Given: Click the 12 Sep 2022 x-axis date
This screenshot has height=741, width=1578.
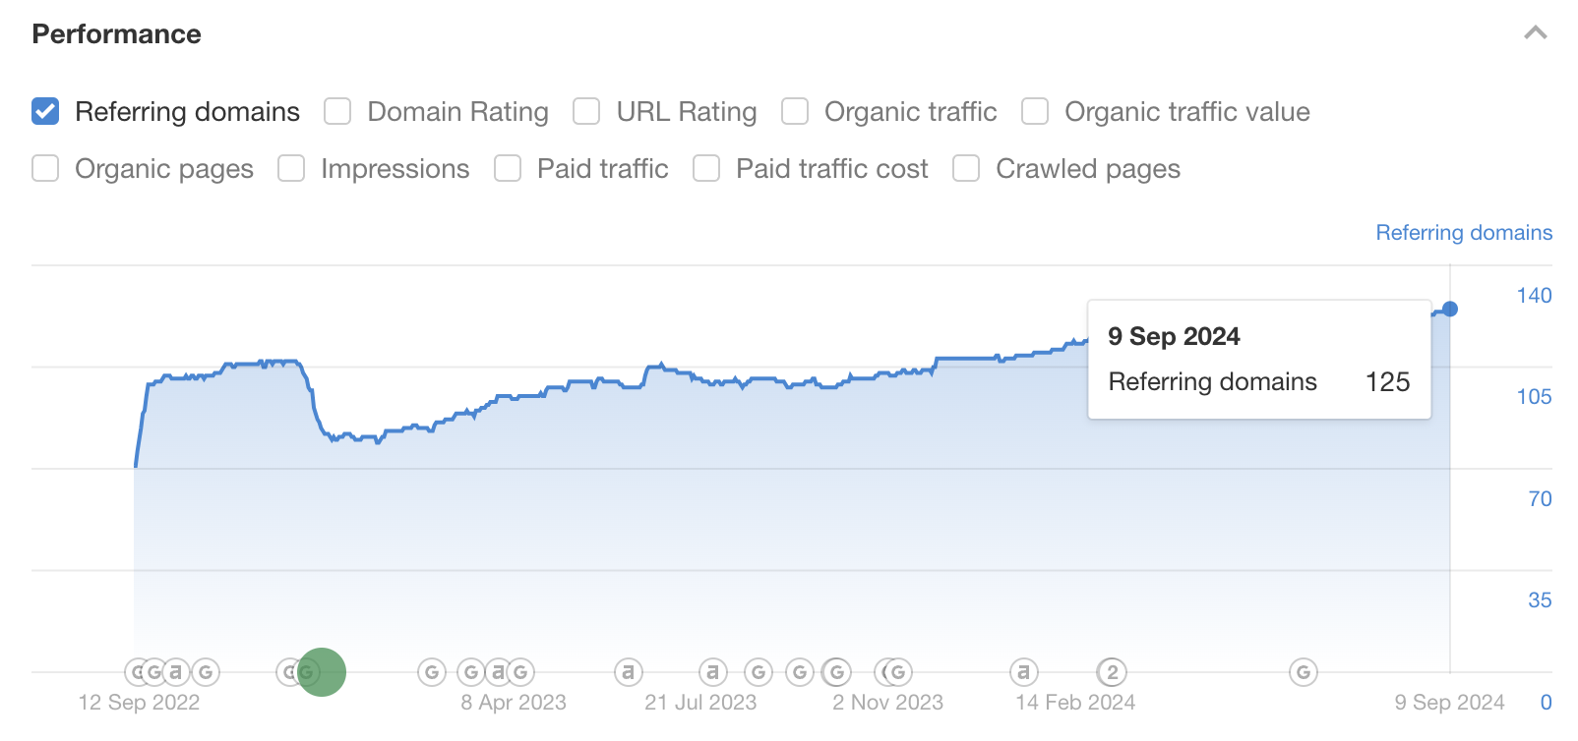Looking at the screenshot, I should [139, 703].
